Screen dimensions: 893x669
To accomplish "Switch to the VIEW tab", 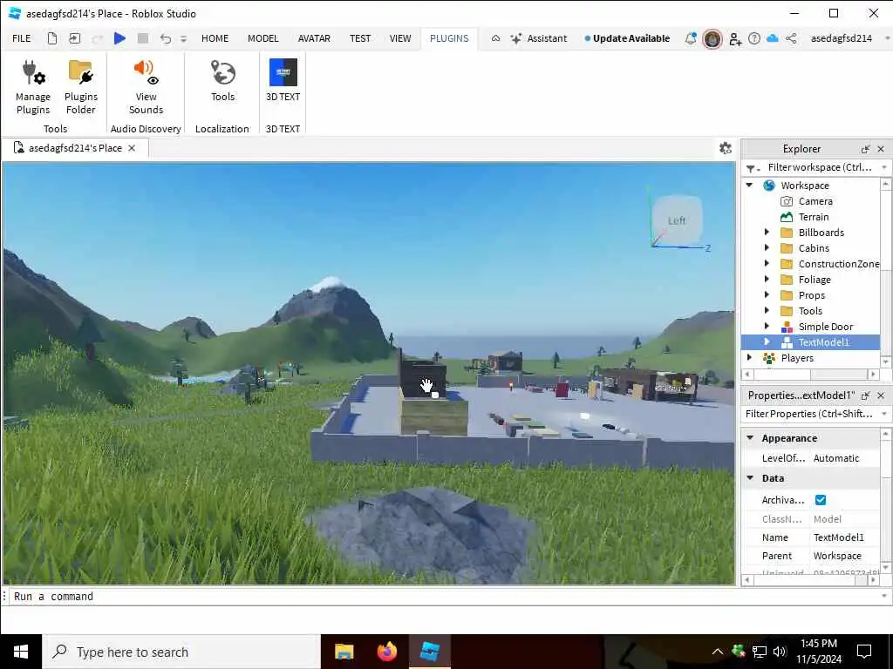I will pyautogui.click(x=399, y=38).
